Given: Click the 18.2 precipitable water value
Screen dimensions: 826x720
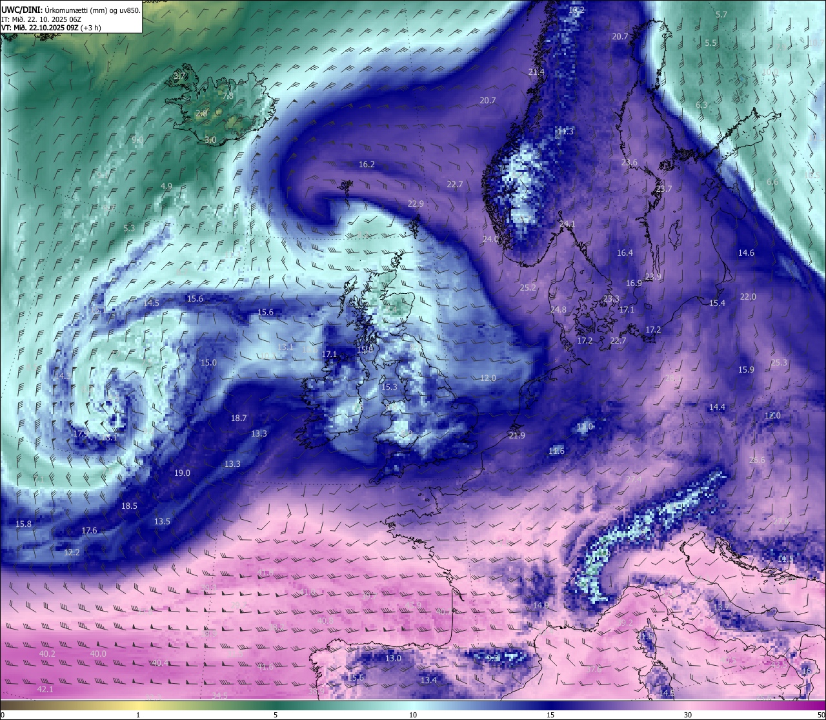Looking at the screenshot, I should (x=576, y=10).
